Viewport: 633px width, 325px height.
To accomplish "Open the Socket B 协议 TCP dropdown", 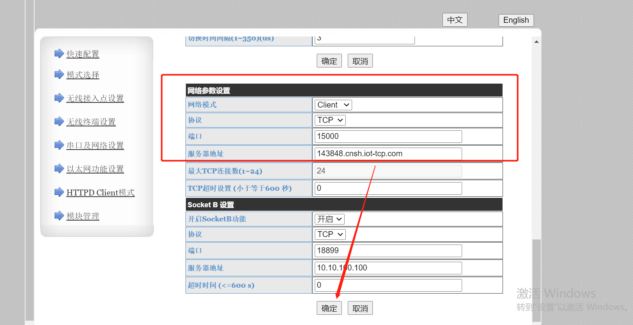I will pyautogui.click(x=330, y=234).
